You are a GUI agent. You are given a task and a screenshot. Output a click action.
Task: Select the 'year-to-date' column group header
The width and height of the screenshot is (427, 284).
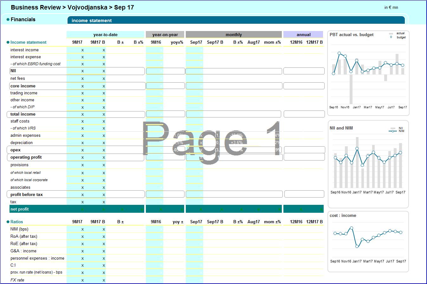pyautogui.click(x=105, y=35)
